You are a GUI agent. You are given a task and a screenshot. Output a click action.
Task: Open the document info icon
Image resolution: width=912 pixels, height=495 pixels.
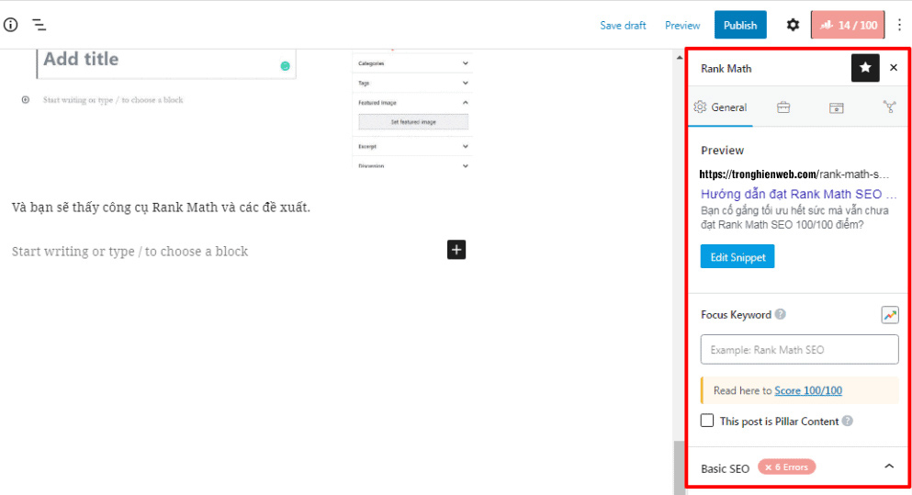coord(10,25)
